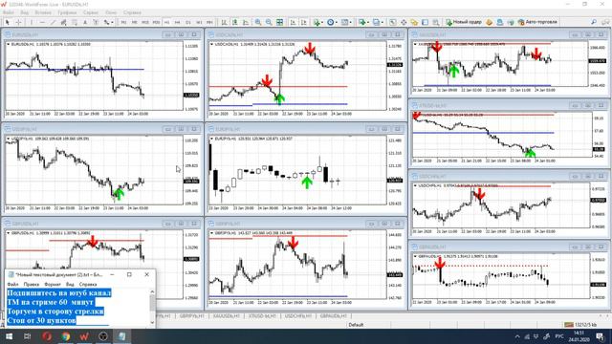
Task: Toggle the Market Watch panel
Action: click(x=393, y=22)
